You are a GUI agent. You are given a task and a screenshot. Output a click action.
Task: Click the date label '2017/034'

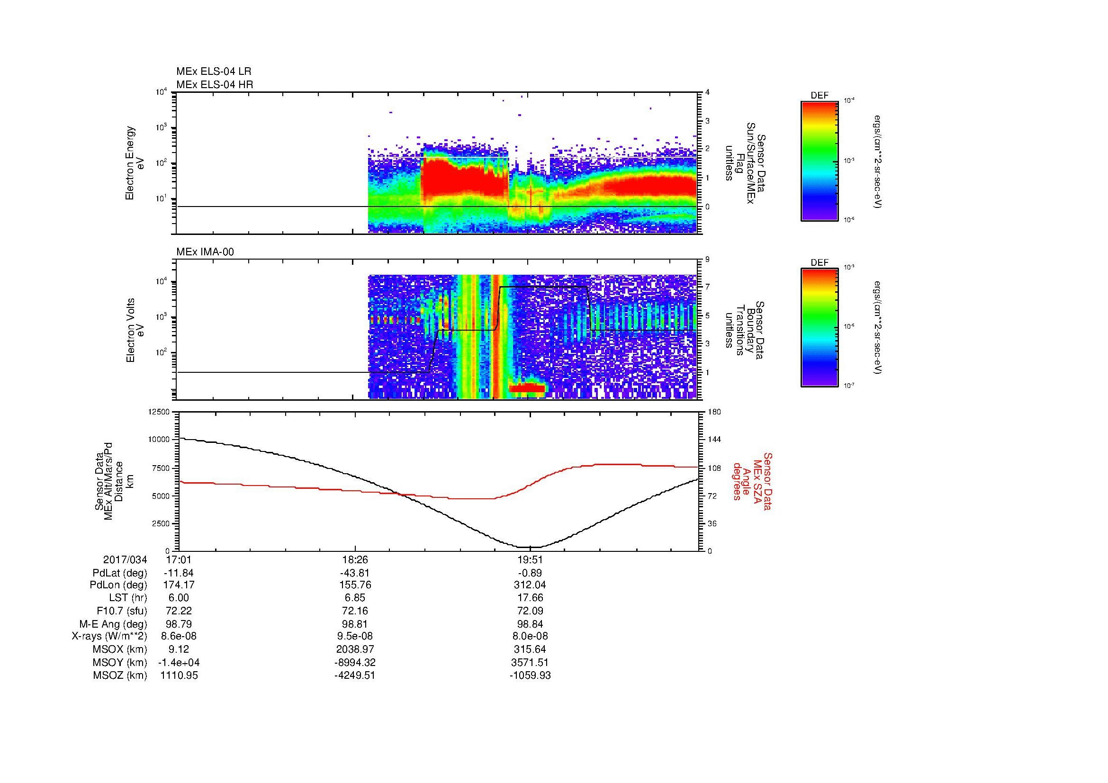click(125, 559)
